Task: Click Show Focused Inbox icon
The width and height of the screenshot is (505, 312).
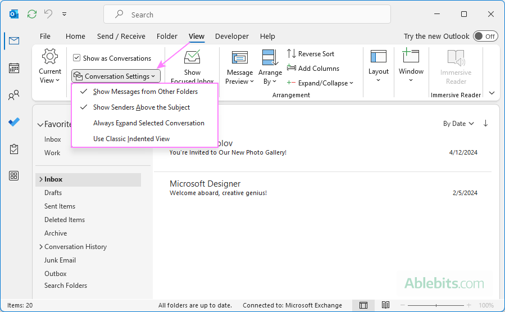Action: tap(192, 57)
